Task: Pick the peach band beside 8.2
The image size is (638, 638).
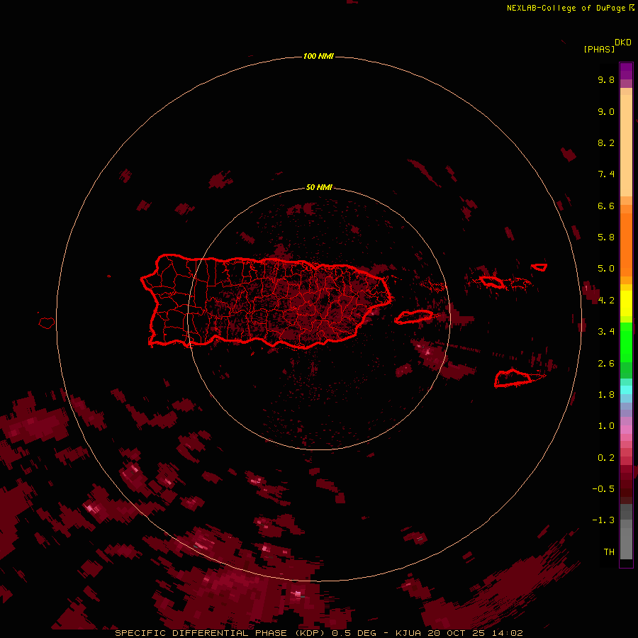Action: pos(626,145)
